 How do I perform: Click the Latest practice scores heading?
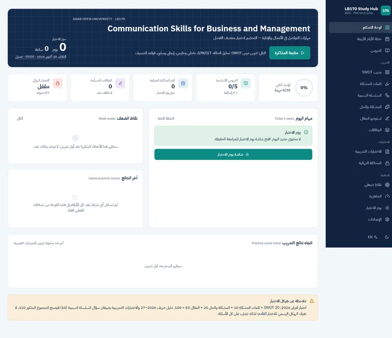coord(104,178)
